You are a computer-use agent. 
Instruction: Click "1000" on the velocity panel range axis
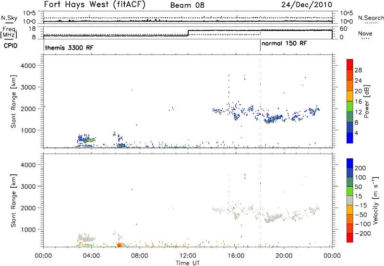click(x=28, y=230)
